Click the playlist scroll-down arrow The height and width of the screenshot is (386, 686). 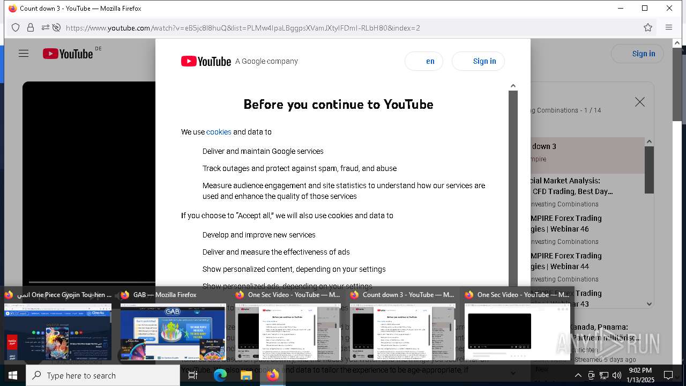click(649, 304)
